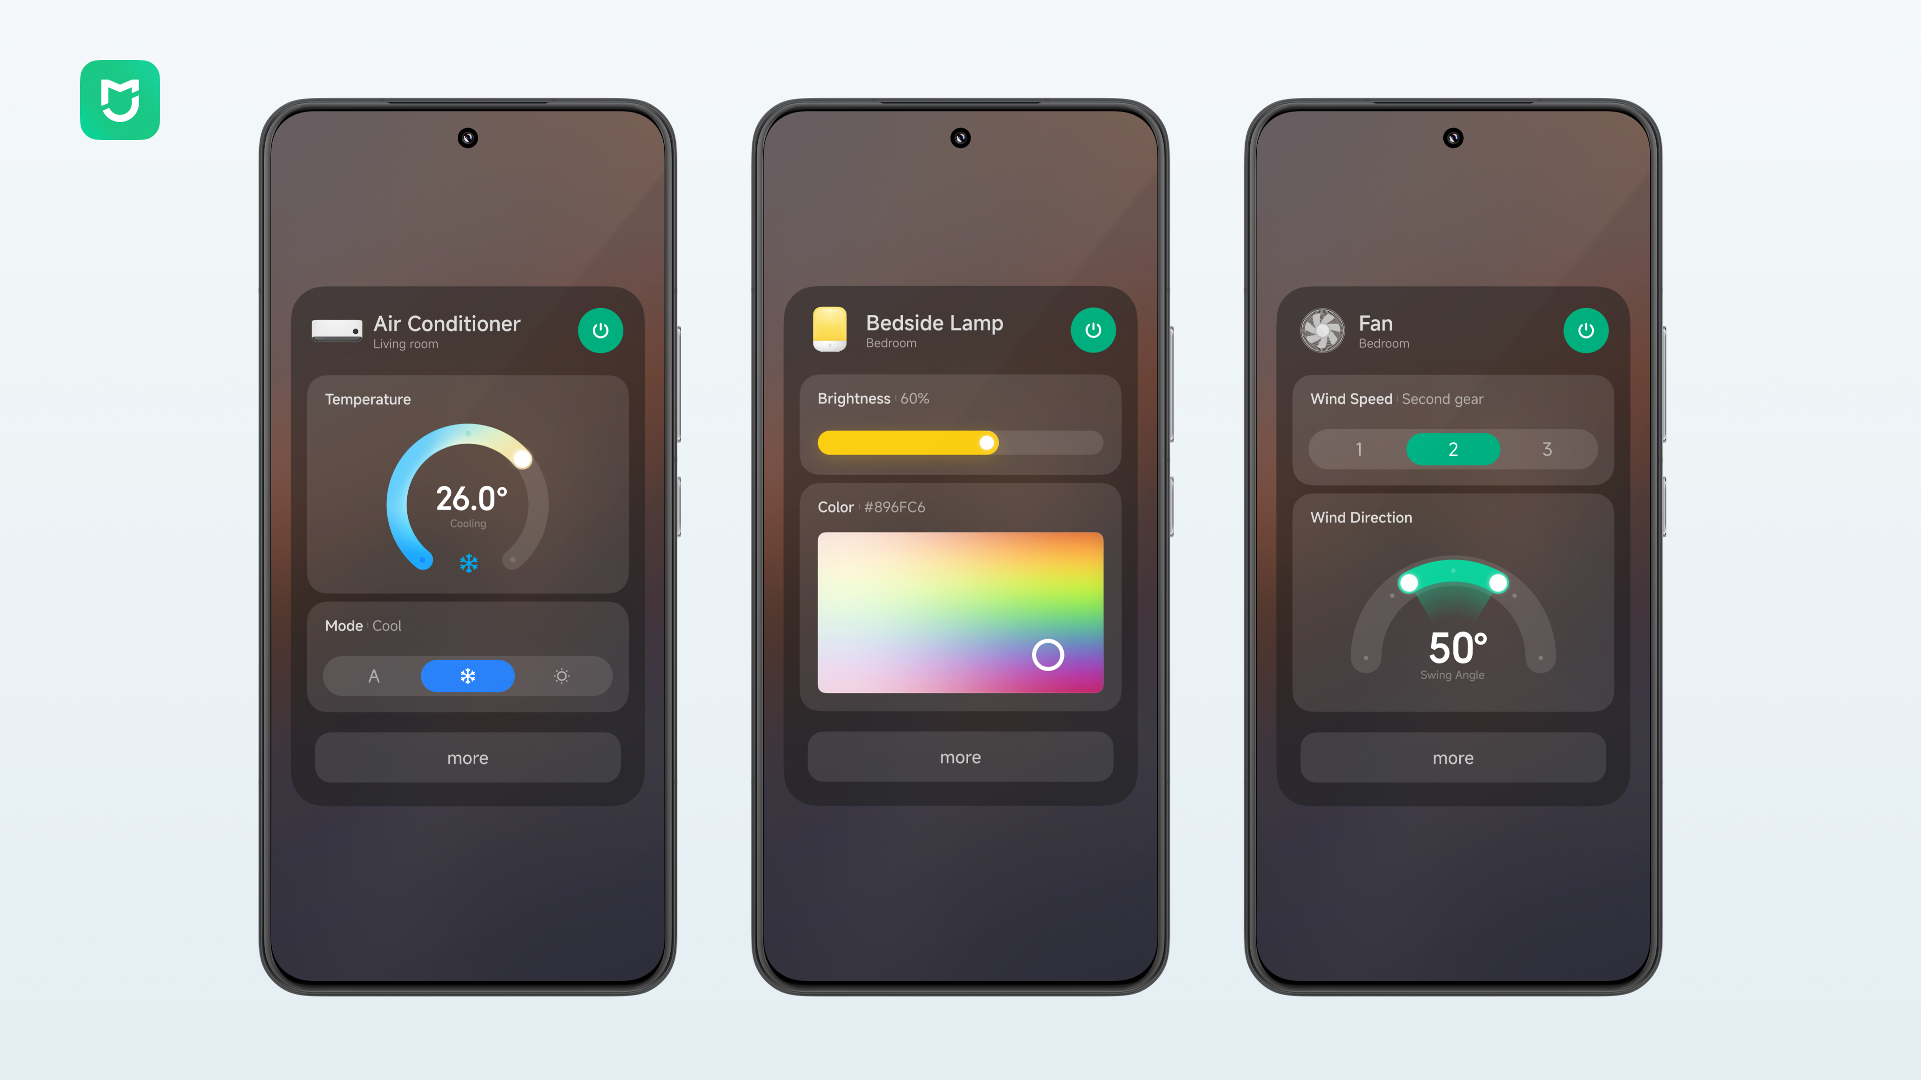Select the snowflake cool mode icon
This screenshot has width=1921, height=1080.
coord(467,675)
